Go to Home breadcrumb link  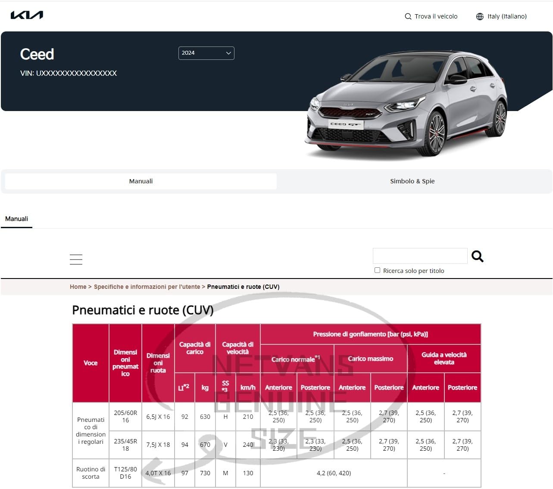point(78,287)
